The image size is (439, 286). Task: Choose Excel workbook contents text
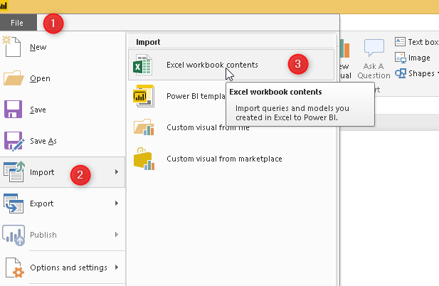point(212,65)
